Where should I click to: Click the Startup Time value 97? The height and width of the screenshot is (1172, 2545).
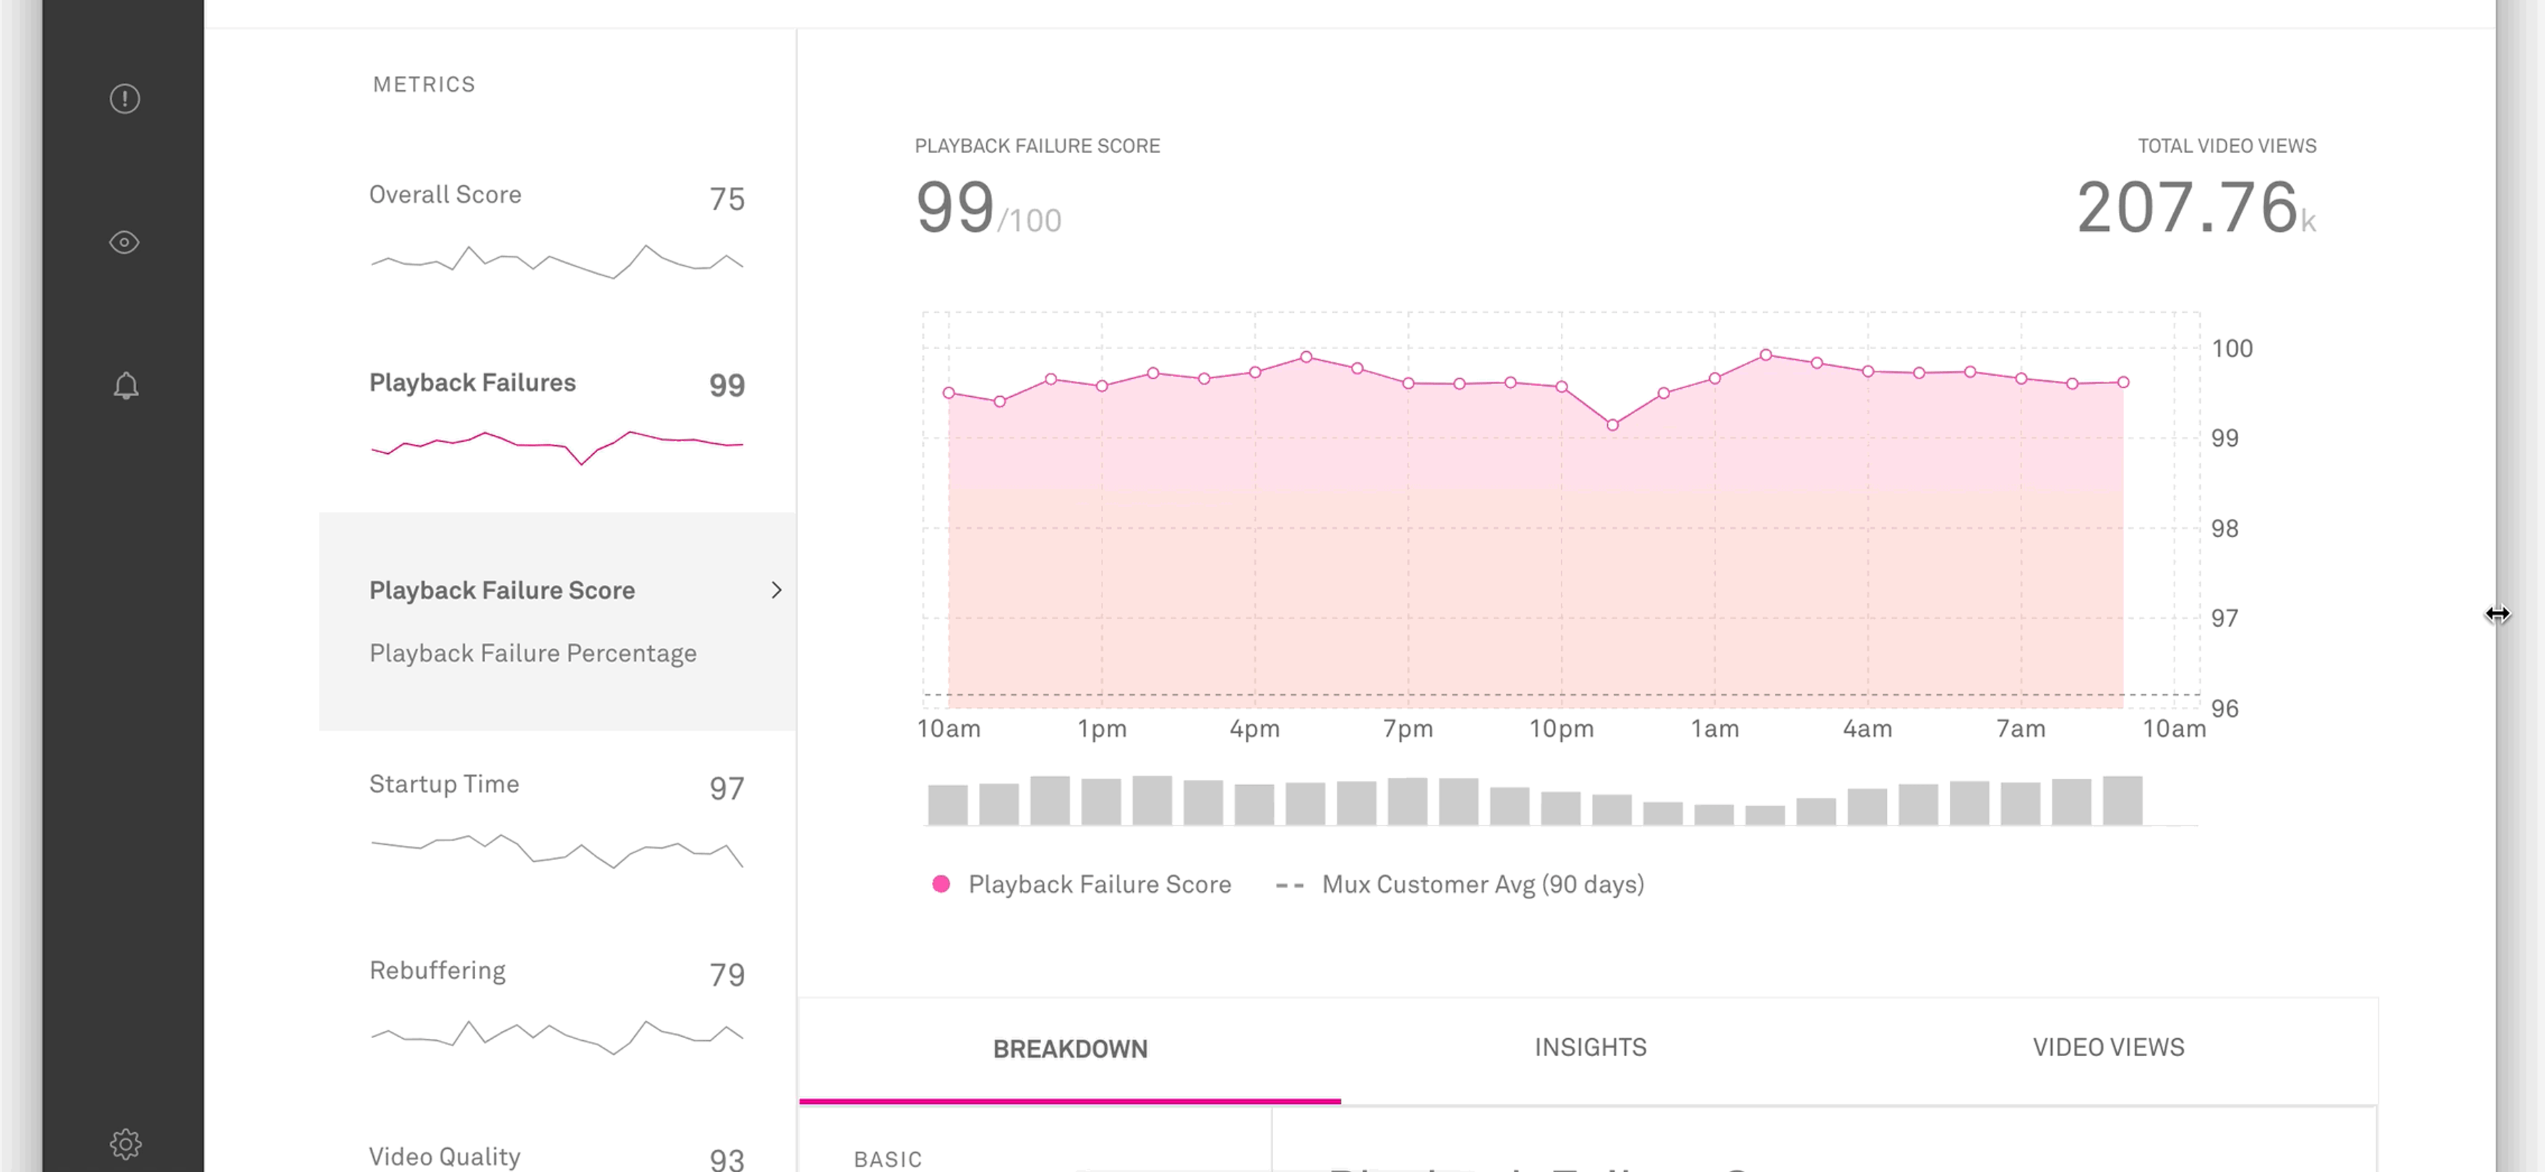(x=726, y=788)
